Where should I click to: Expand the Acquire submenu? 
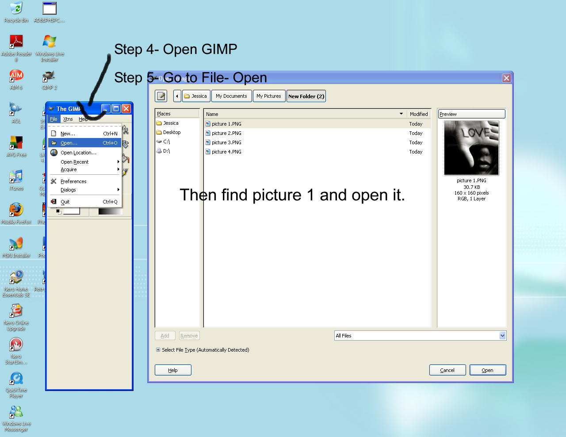click(84, 169)
